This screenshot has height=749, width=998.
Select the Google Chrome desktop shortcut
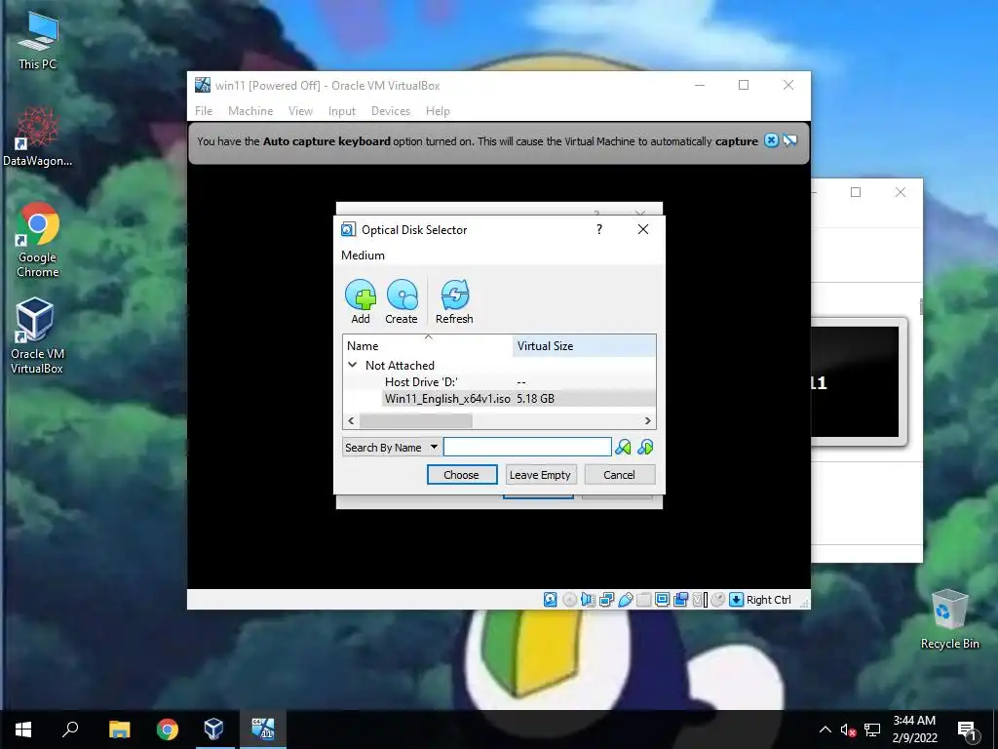pyautogui.click(x=38, y=240)
